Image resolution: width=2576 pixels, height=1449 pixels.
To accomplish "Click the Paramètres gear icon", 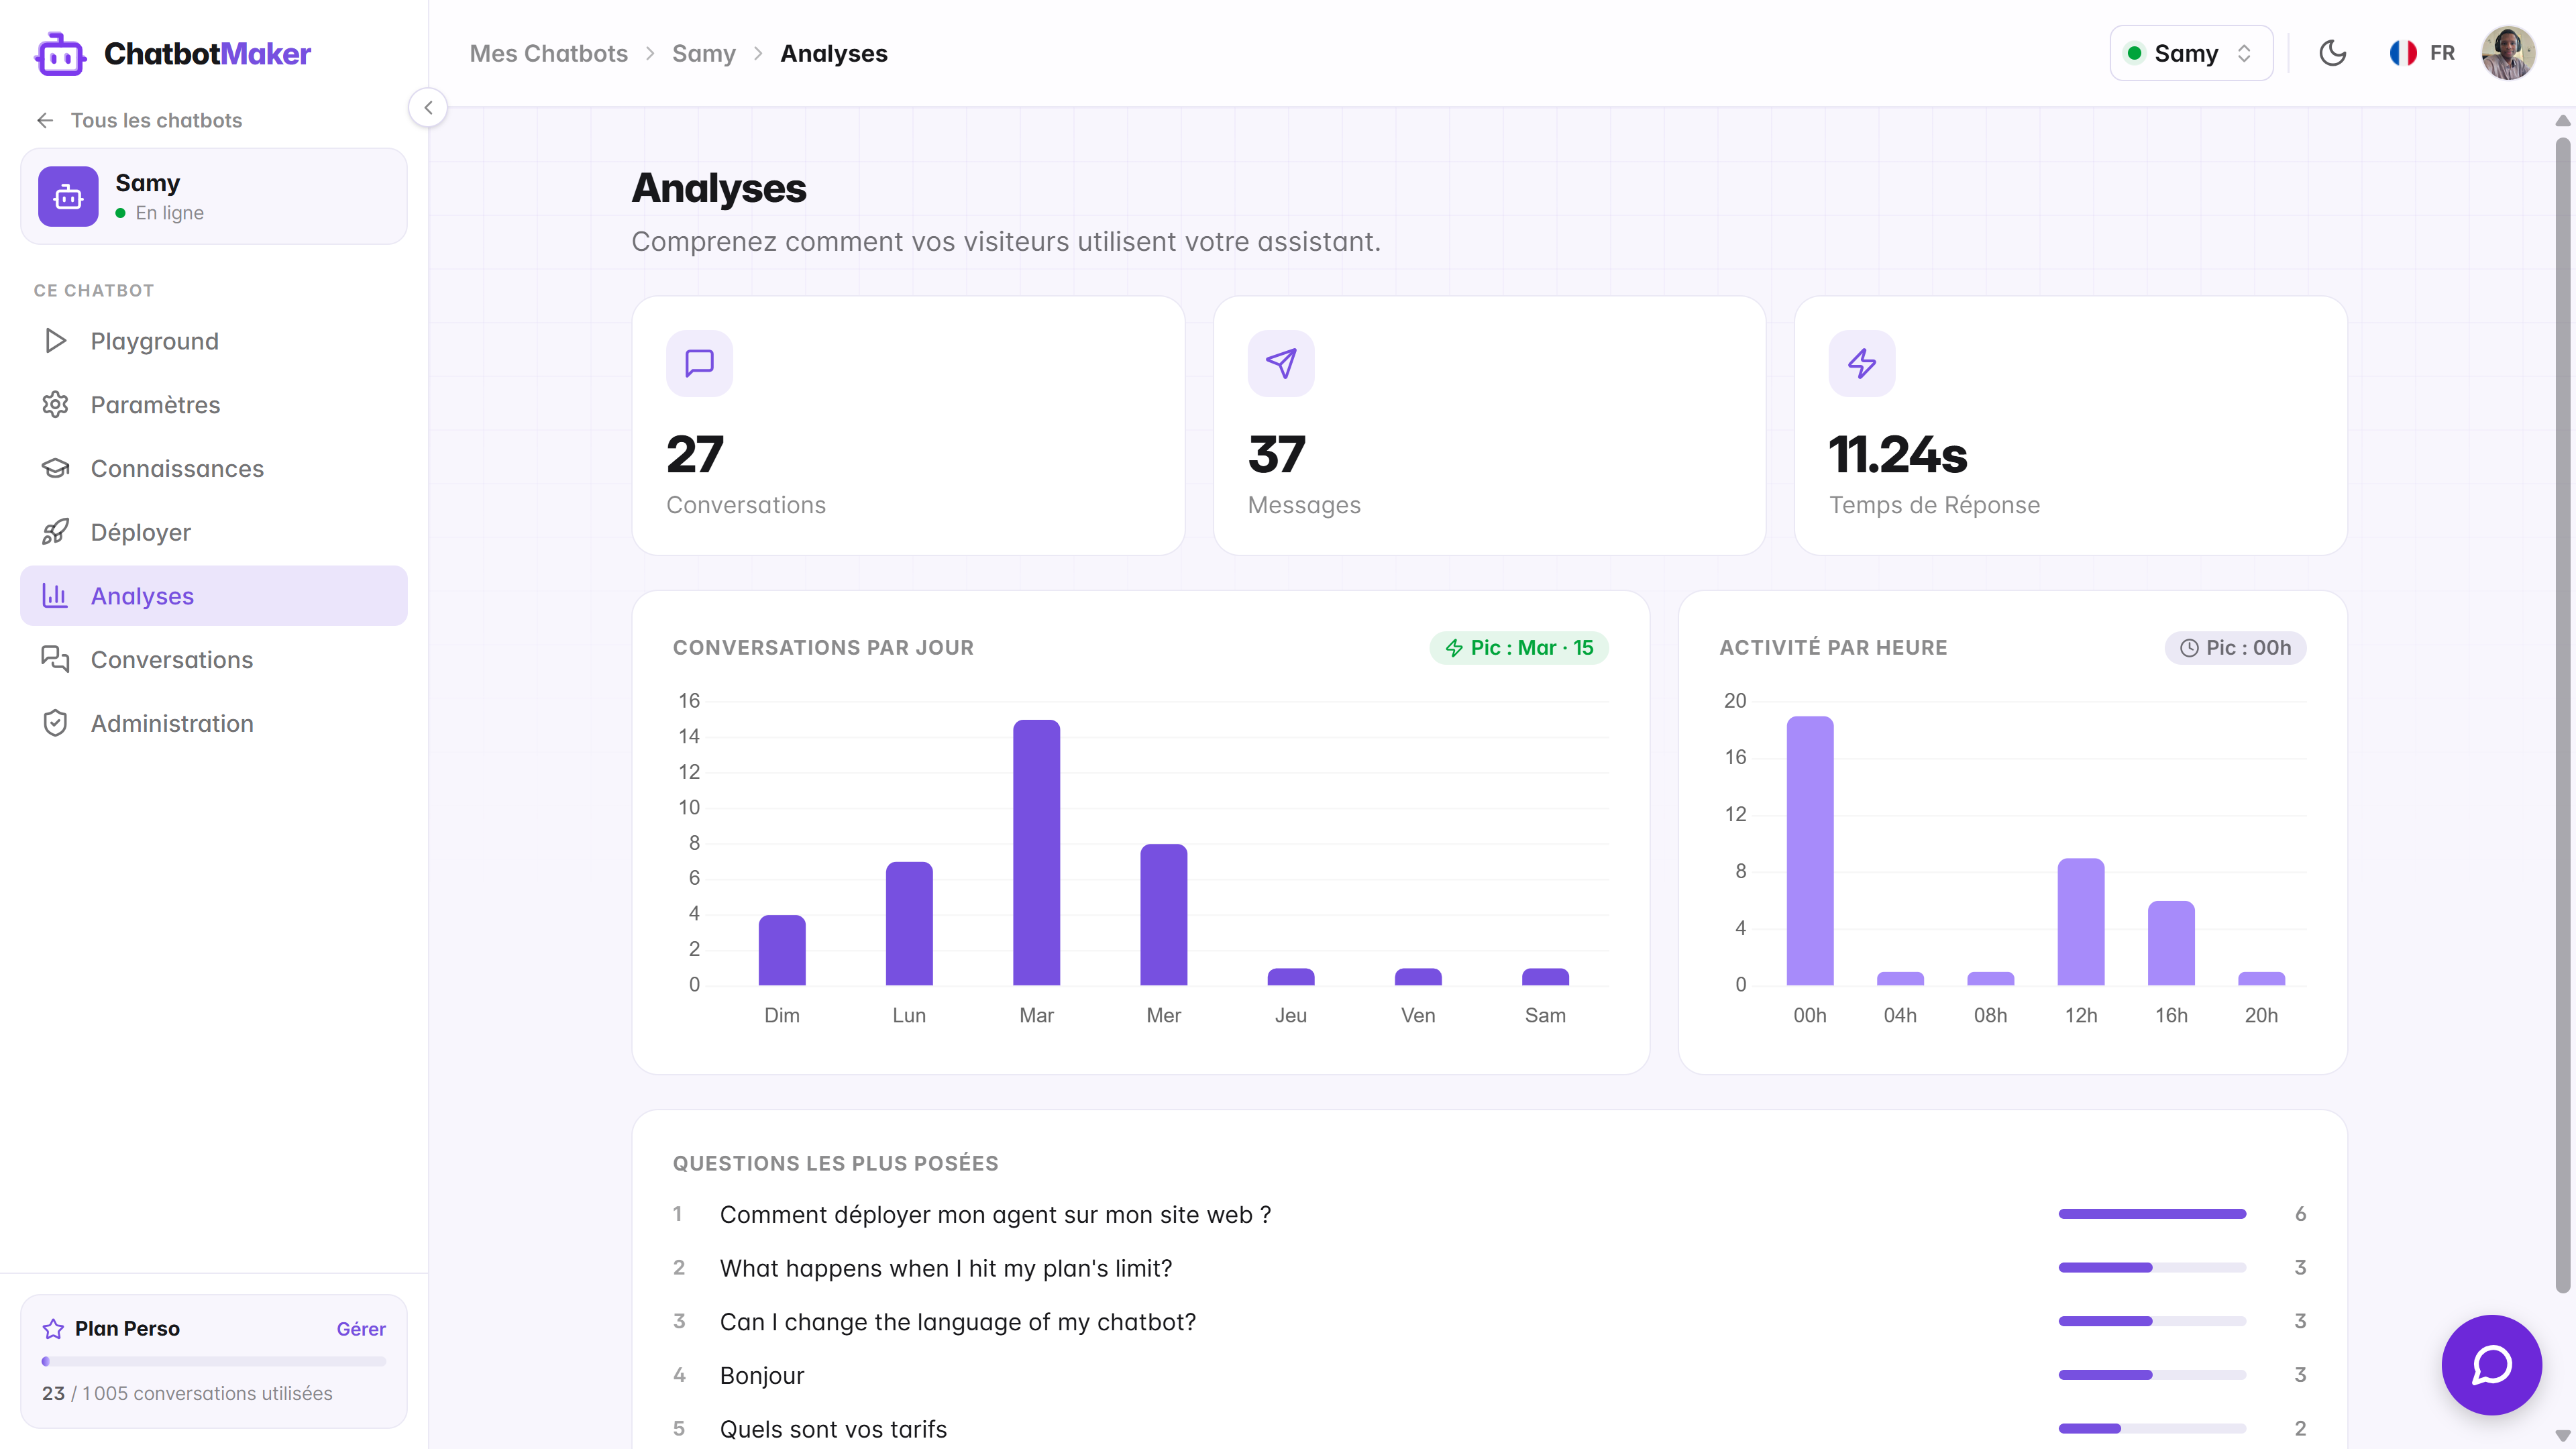I will click(56, 405).
